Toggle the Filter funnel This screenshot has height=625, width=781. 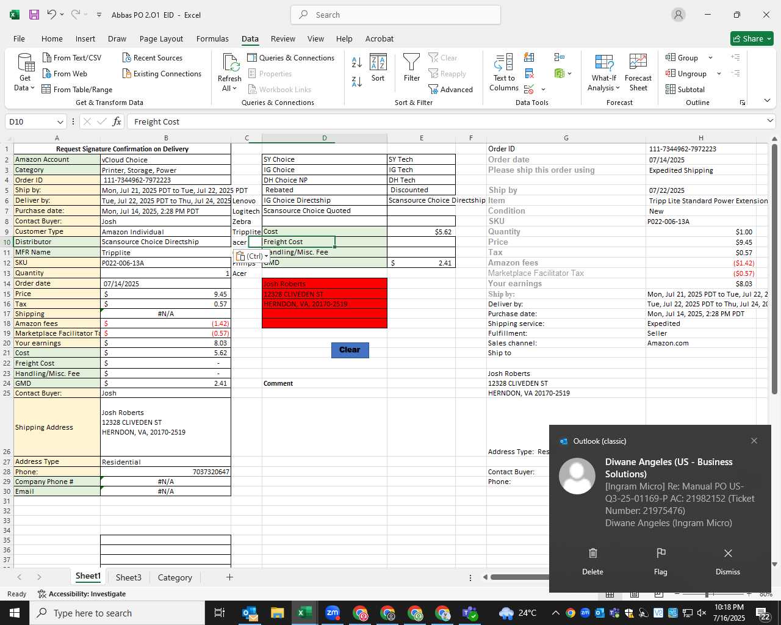click(x=412, y=68)
